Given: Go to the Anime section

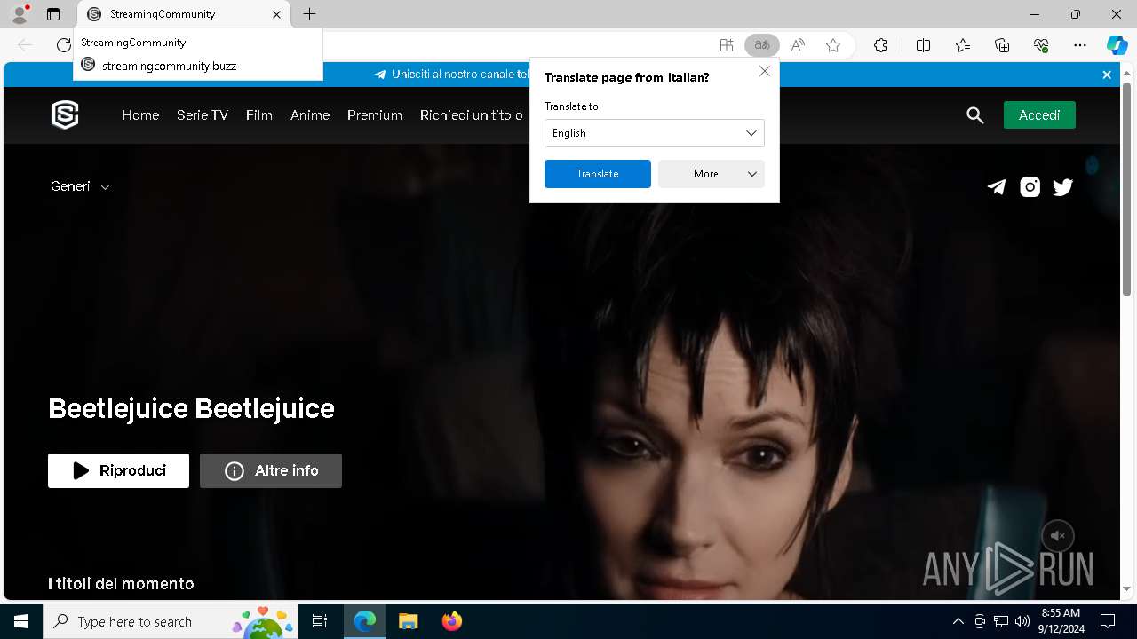Looking at the screenshot, I should click(310, 115).
